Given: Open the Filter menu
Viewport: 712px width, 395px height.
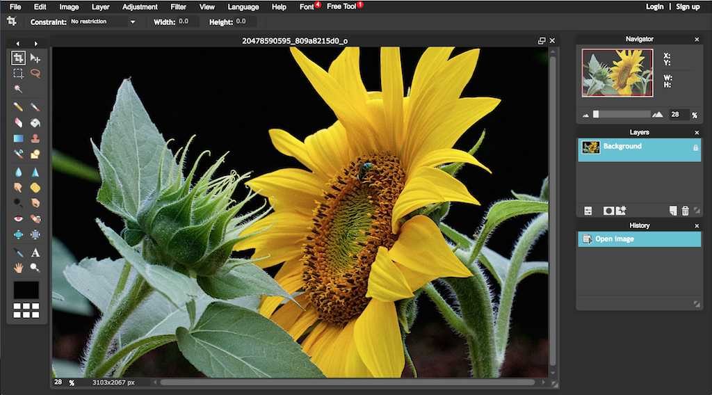Looking at the screenshot, I should pos(178,7).
